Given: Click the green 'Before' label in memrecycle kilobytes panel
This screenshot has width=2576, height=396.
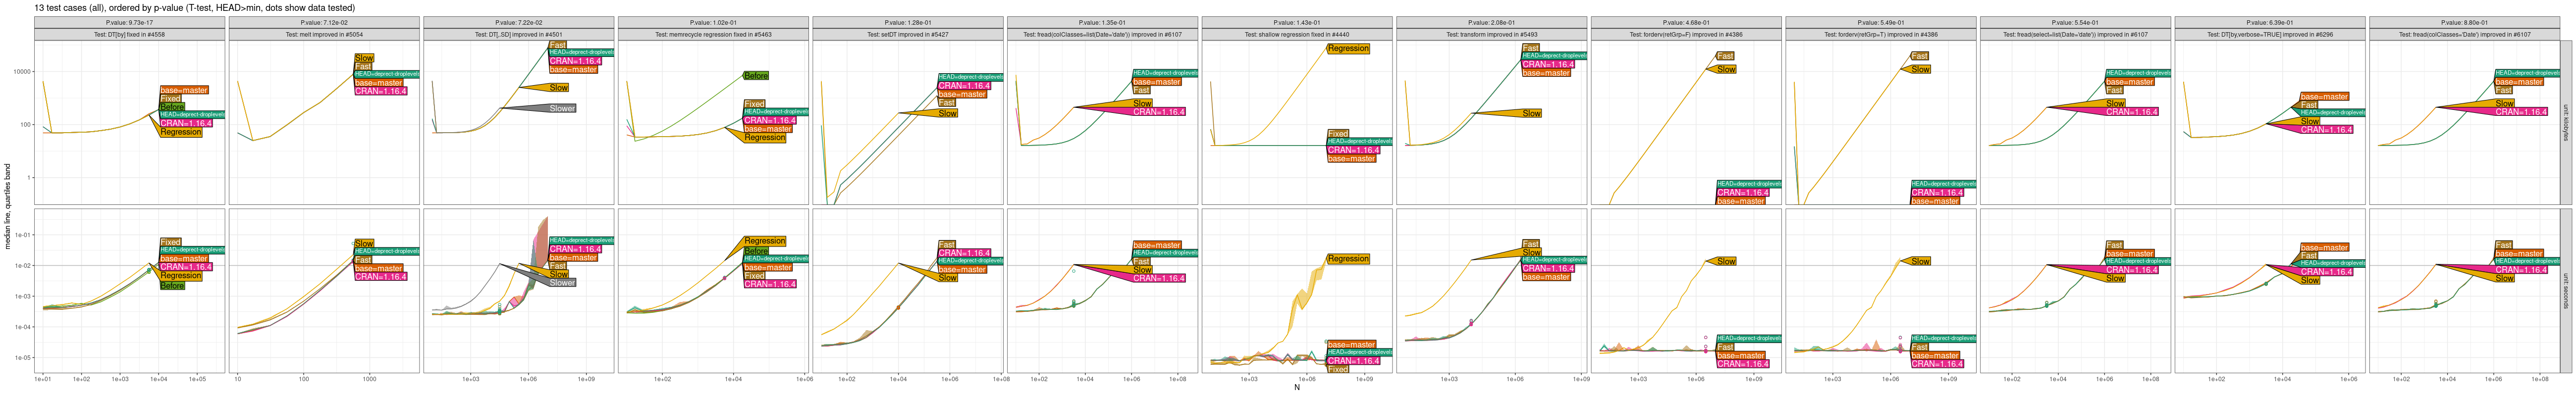Looking at the screenshot, I should [x=756, y=76].
